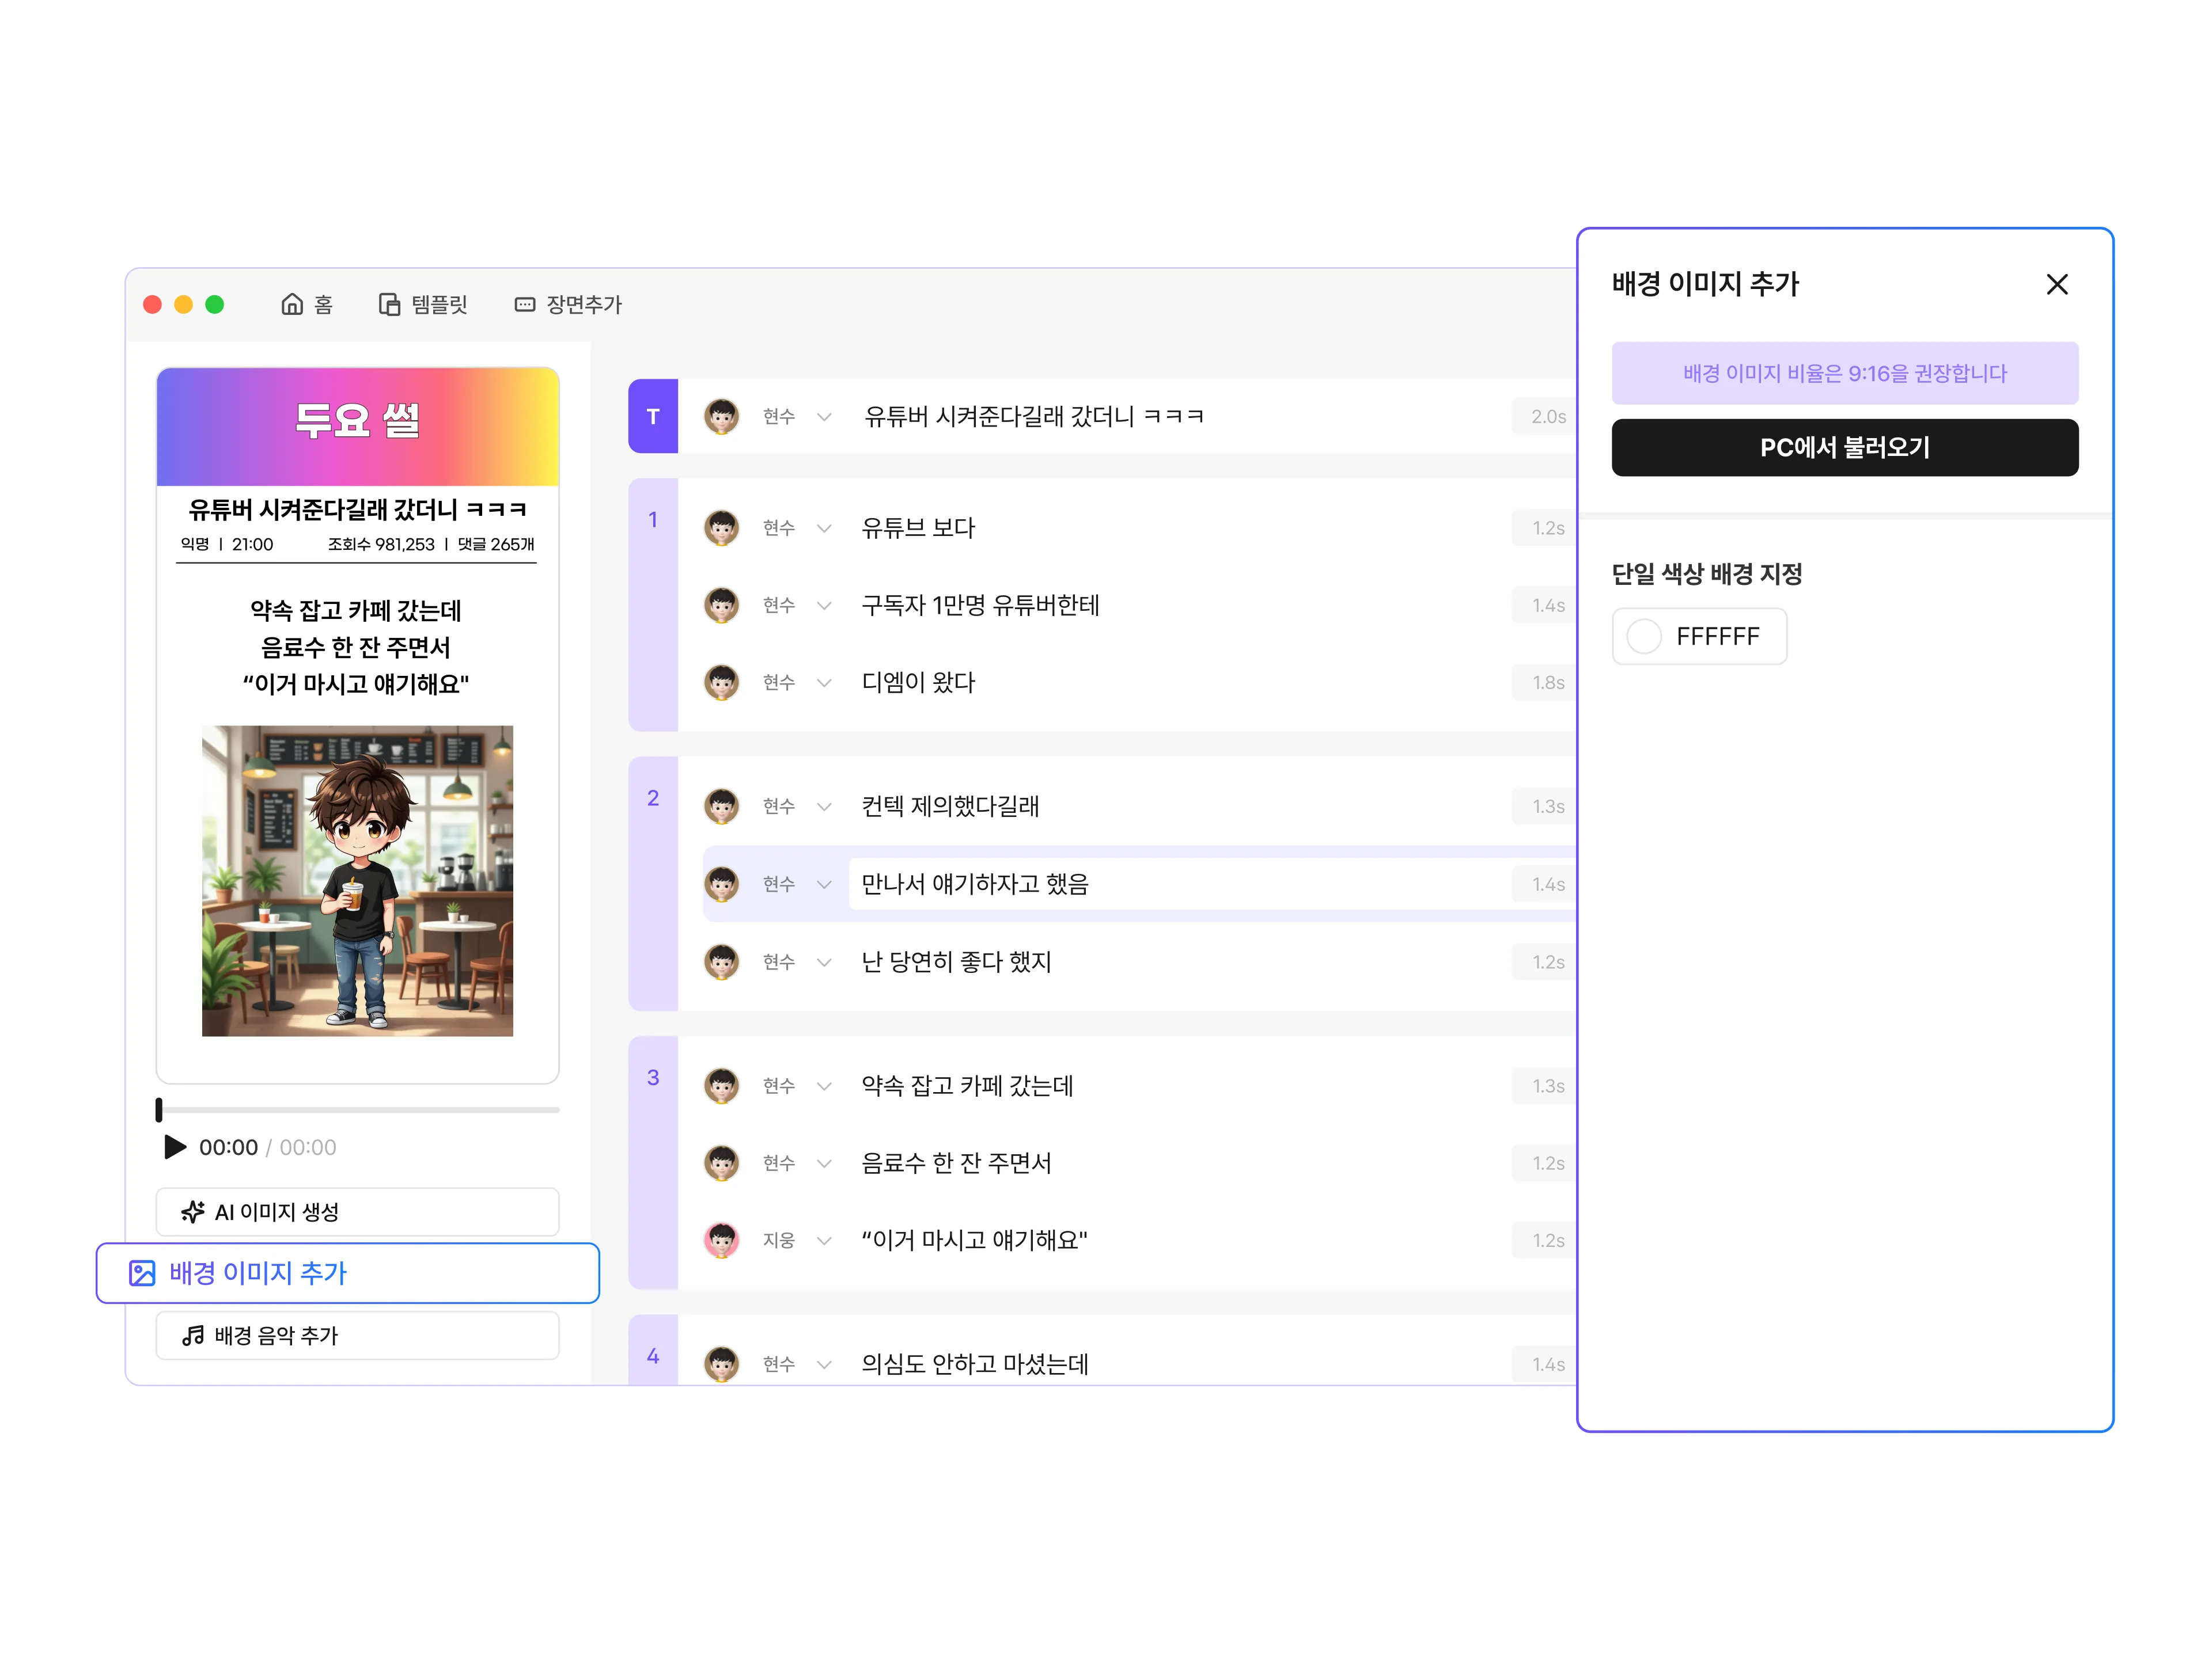Image resolution: width=2212 pixels, height=1658 pixels.
Task: Click the PC에서 불러오기 button
Action: click(1844, 447)
